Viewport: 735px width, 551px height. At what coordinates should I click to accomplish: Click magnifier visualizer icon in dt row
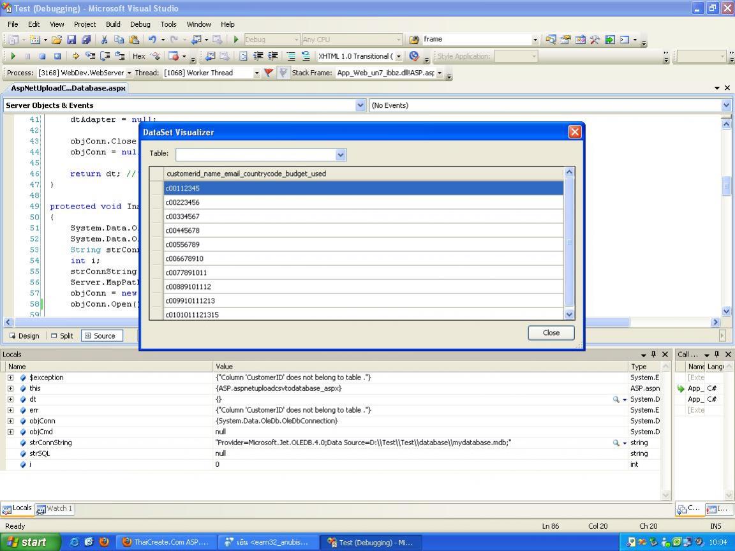coord(616,399)
